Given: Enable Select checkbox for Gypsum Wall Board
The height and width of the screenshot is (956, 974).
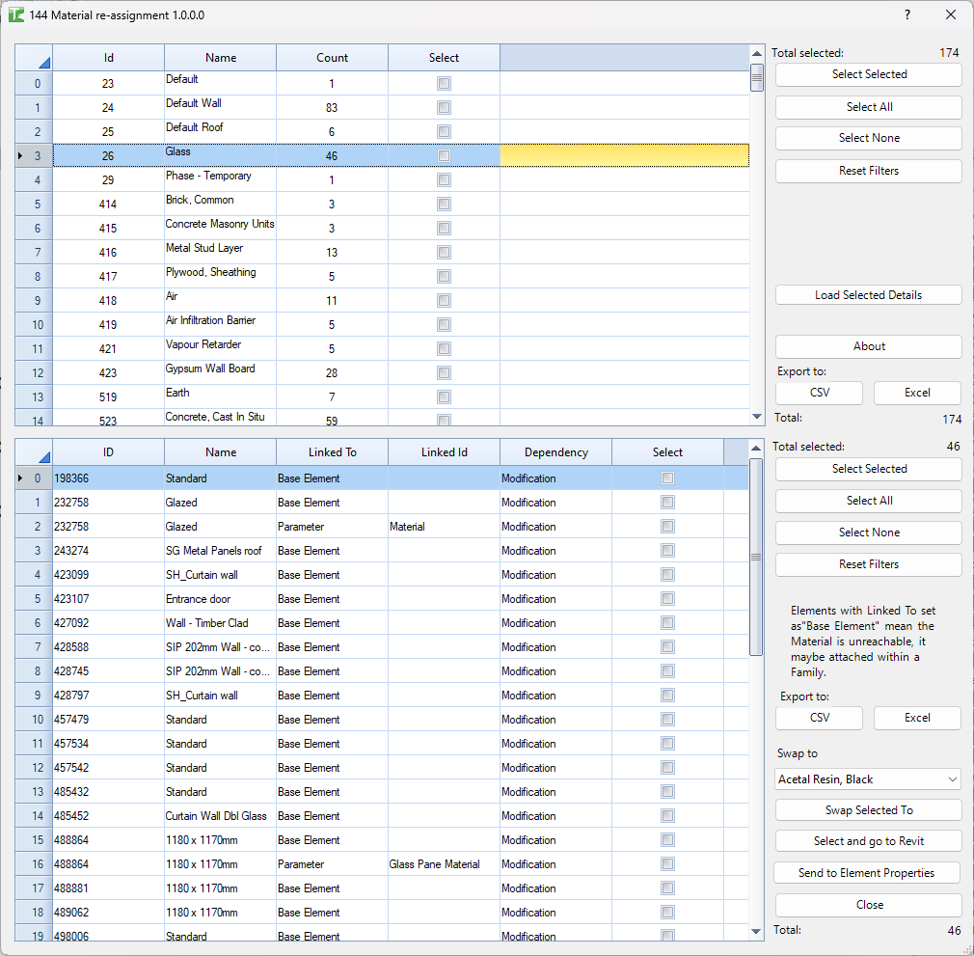Looking at the screenshot, I should tap(444, 373).
